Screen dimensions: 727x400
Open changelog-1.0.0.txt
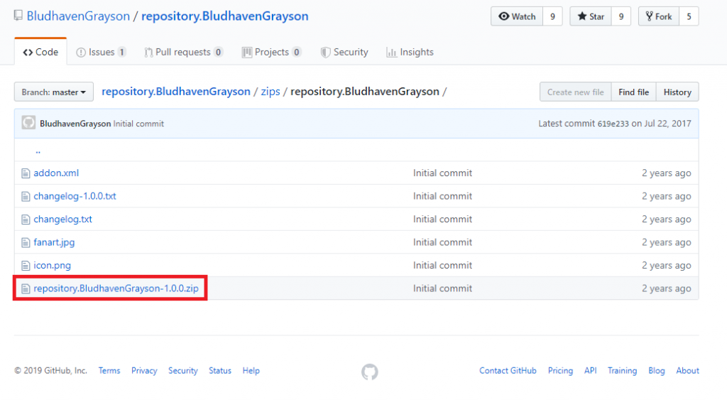(75, 196)
